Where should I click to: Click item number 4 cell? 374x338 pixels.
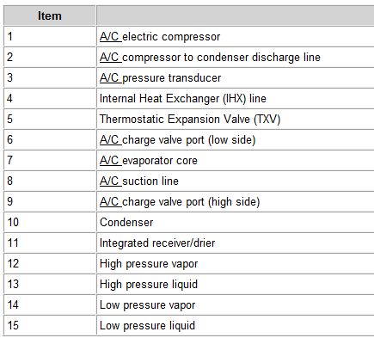click(50, 99)
